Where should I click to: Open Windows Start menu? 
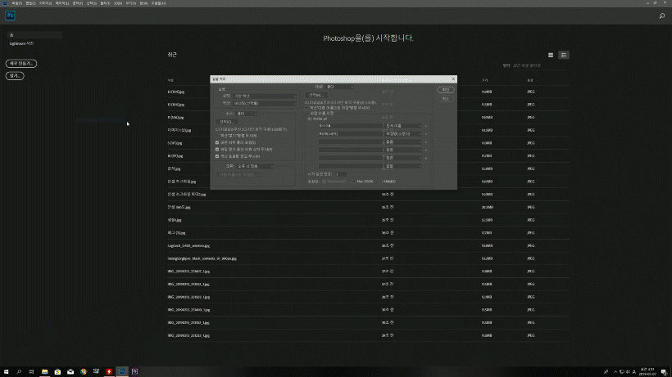(x=6, y=371)
